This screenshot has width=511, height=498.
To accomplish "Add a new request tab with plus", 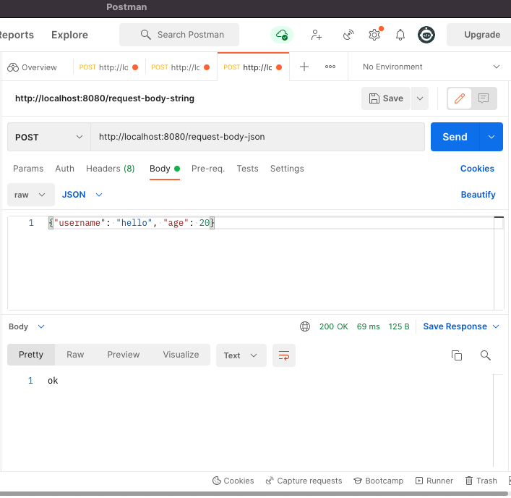I will tap(304, 67).
